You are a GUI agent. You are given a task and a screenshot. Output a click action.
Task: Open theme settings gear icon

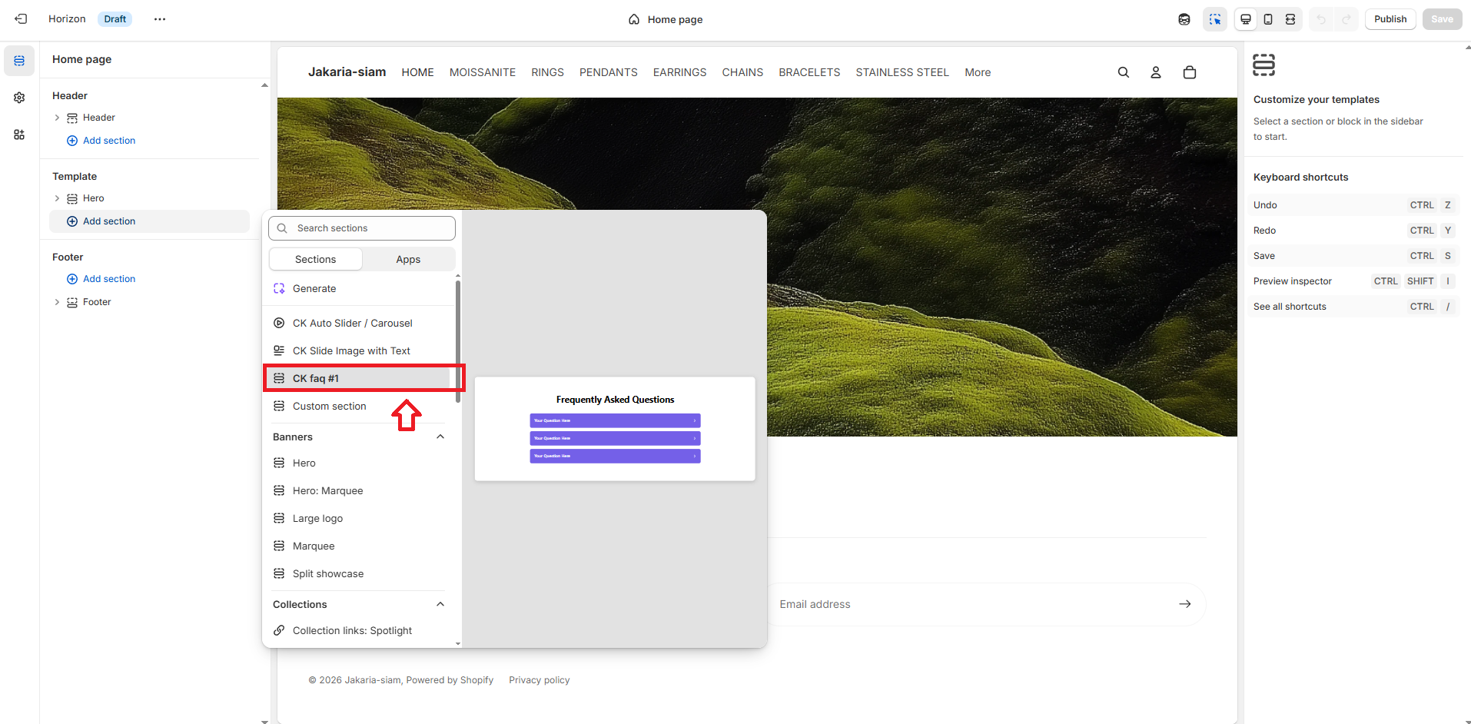click(19, 98)
